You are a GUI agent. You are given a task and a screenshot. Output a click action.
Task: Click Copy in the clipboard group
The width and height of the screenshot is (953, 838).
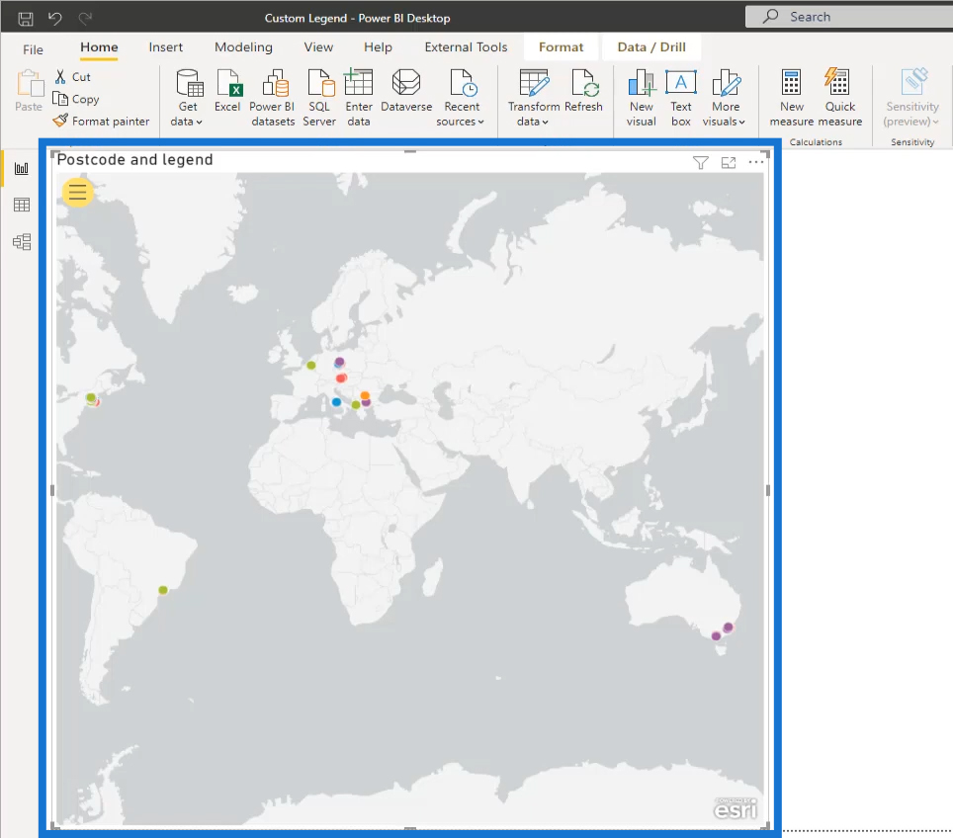coord(76,99)
